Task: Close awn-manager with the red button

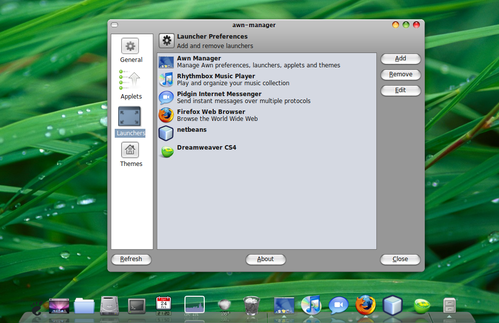Action: [416, 25]
